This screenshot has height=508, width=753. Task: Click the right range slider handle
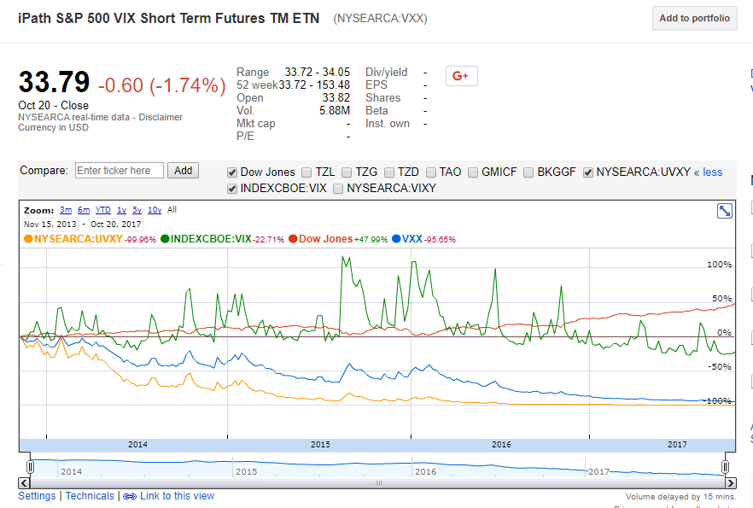tap(725, 467)
